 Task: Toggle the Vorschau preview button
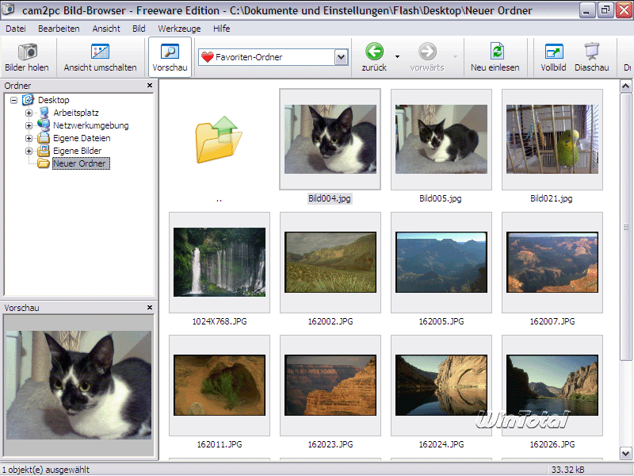pos(170,52)
